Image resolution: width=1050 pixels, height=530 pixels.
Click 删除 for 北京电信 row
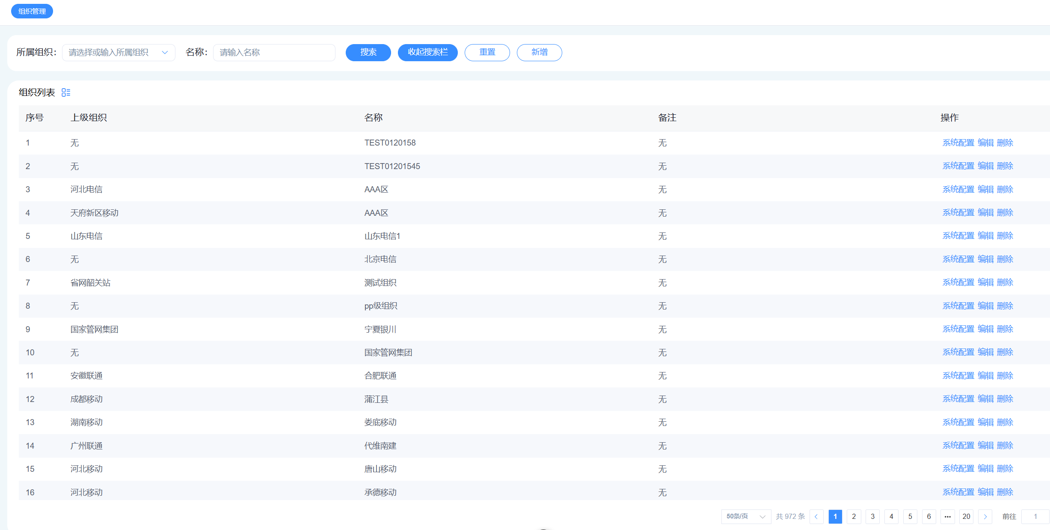click(1005, 259)
